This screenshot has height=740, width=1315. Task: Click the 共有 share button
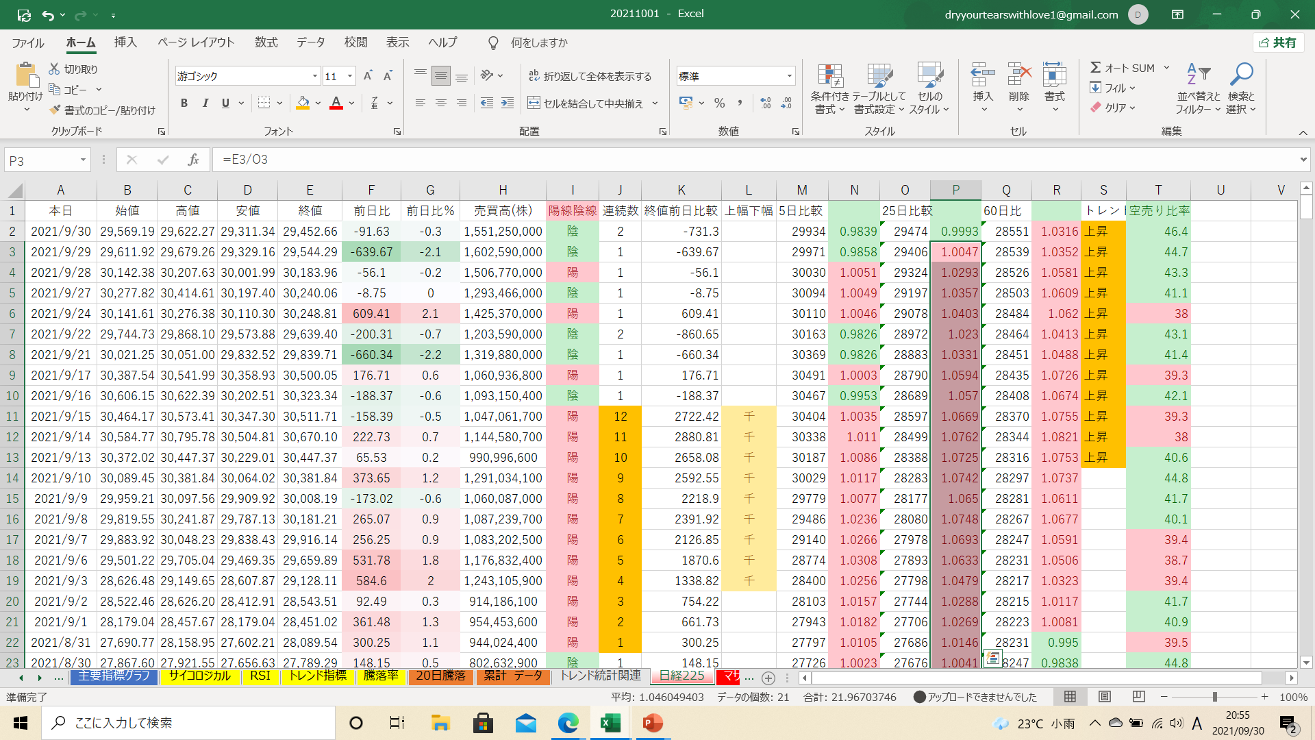1278,42
